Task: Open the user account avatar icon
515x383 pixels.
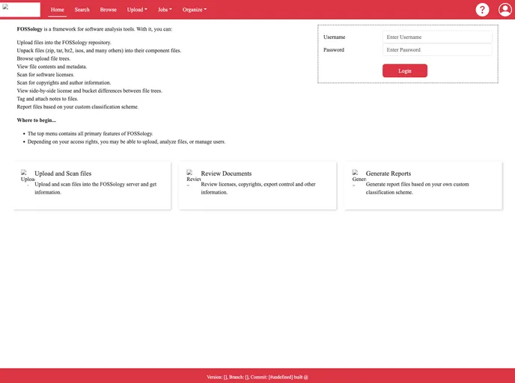Action: 505,10
